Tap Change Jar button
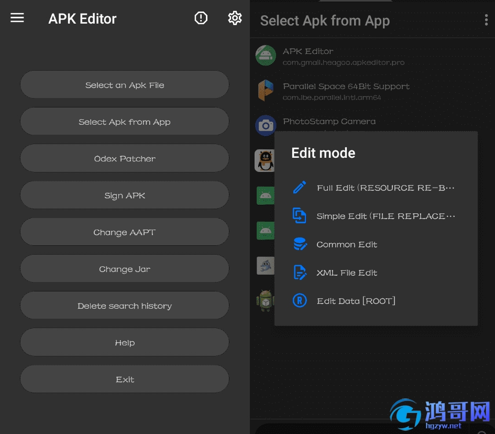 pos(125,268)
